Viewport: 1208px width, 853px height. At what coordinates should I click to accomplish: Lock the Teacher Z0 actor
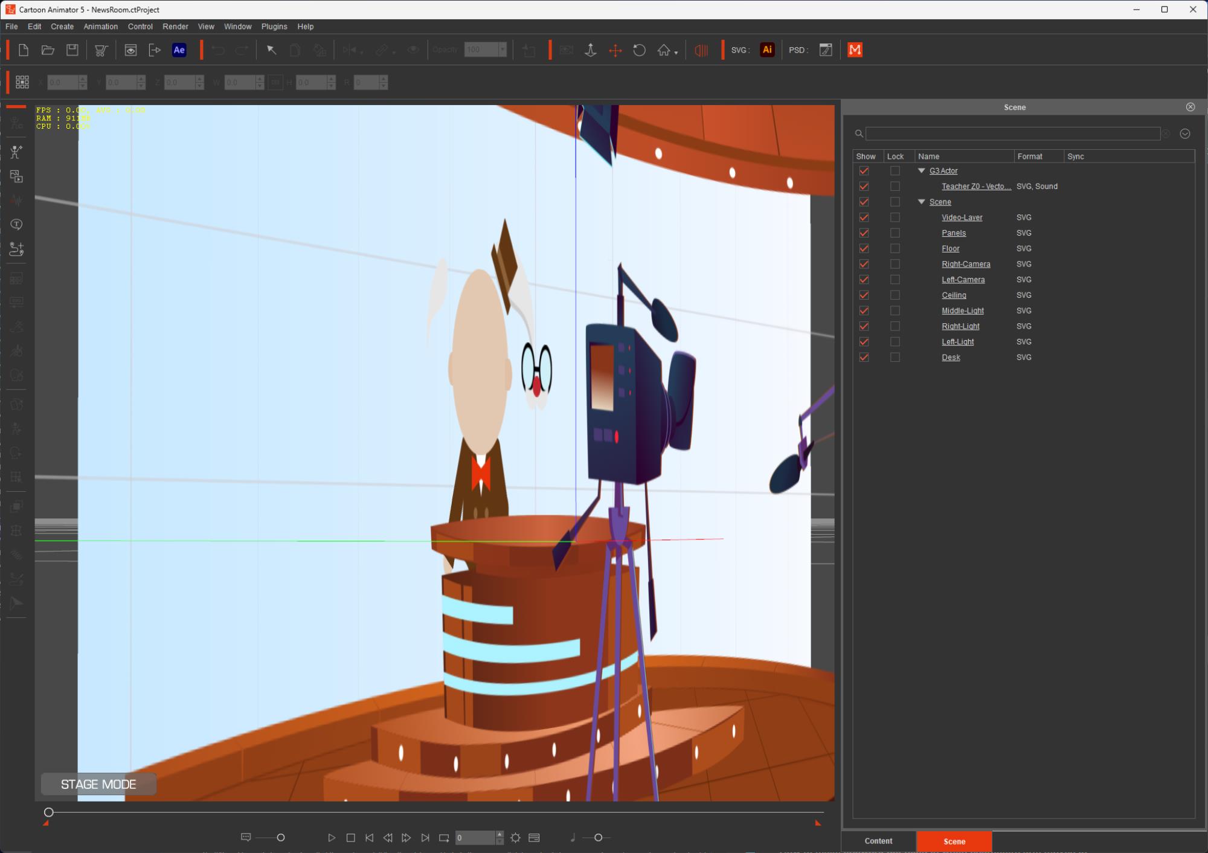coord(895,186)
